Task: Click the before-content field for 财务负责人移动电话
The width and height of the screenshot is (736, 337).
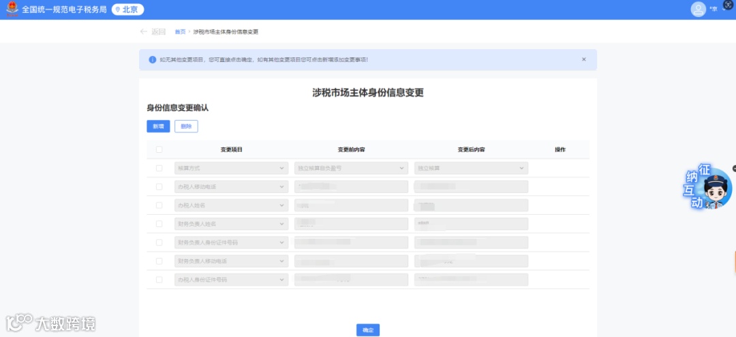Action: (x=351, y=261)
